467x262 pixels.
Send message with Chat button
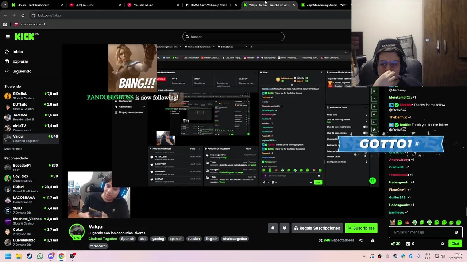coord(455,244)
